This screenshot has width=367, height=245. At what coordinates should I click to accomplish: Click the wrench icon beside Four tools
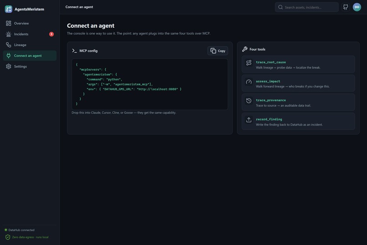[x=245, y=49]
